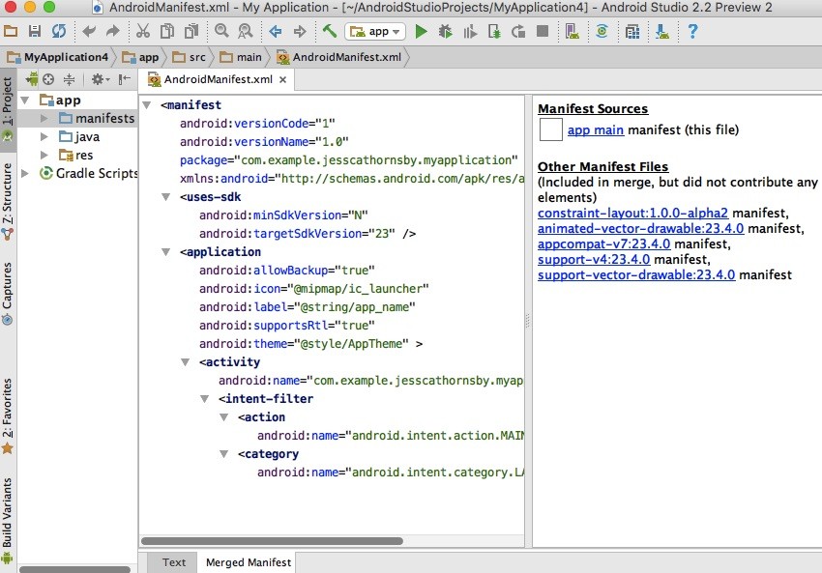This screenshot has height=573, width=822.
Task: Open AVD Manager icon
Action: (x=572, y=32)
